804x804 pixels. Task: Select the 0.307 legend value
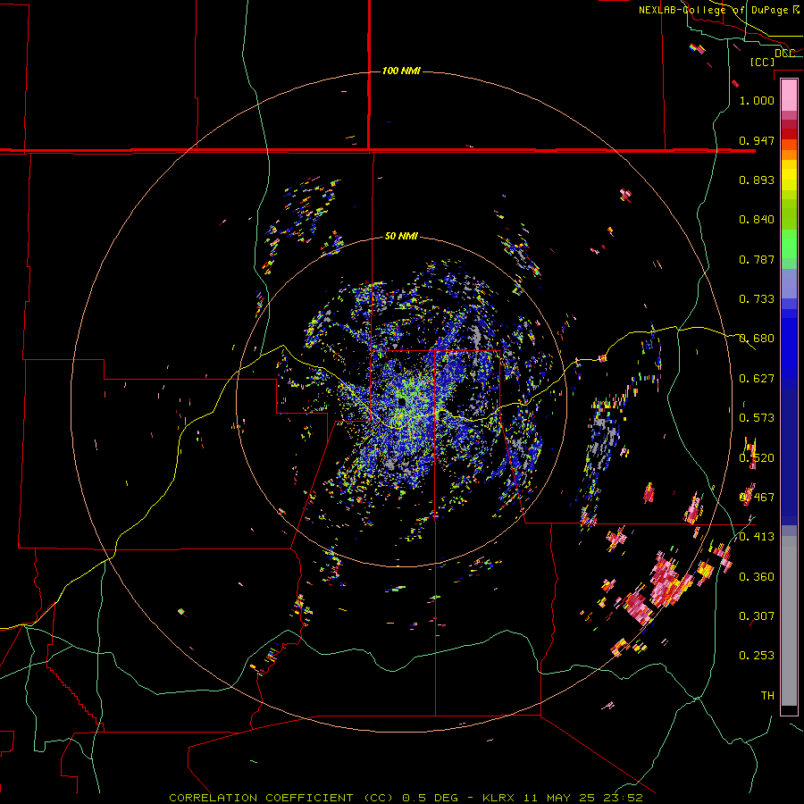click(x=757, y=616)
